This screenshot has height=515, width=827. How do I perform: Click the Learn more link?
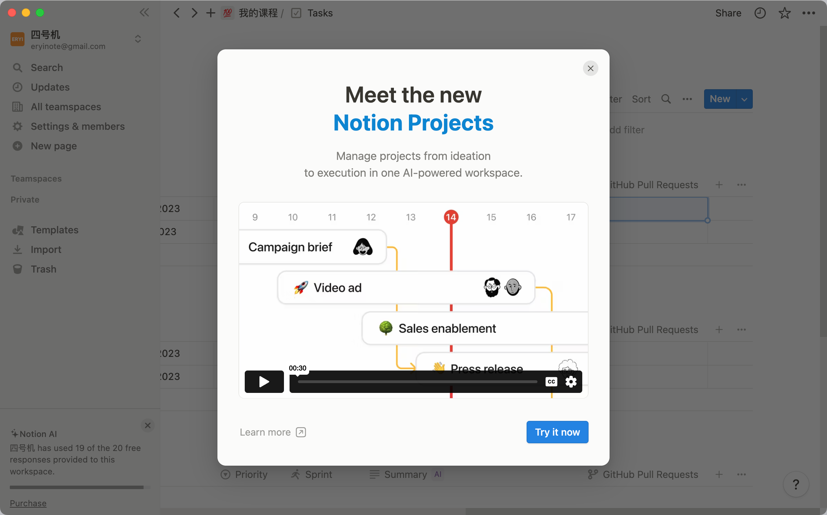pos(273,432)
